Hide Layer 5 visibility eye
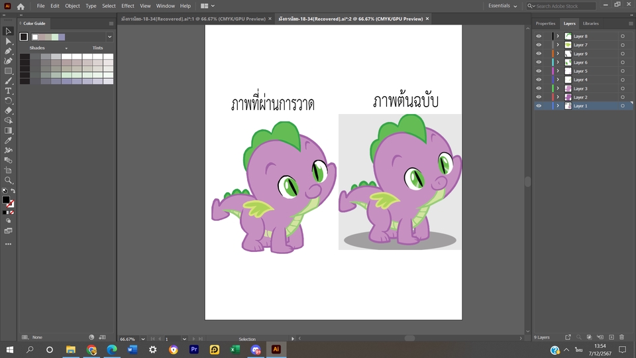This screenshot has width=636, height=358. 539,71
